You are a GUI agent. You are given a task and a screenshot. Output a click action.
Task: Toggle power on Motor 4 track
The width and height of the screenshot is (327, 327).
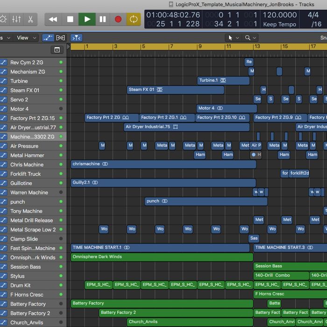(x=61, y=108)
